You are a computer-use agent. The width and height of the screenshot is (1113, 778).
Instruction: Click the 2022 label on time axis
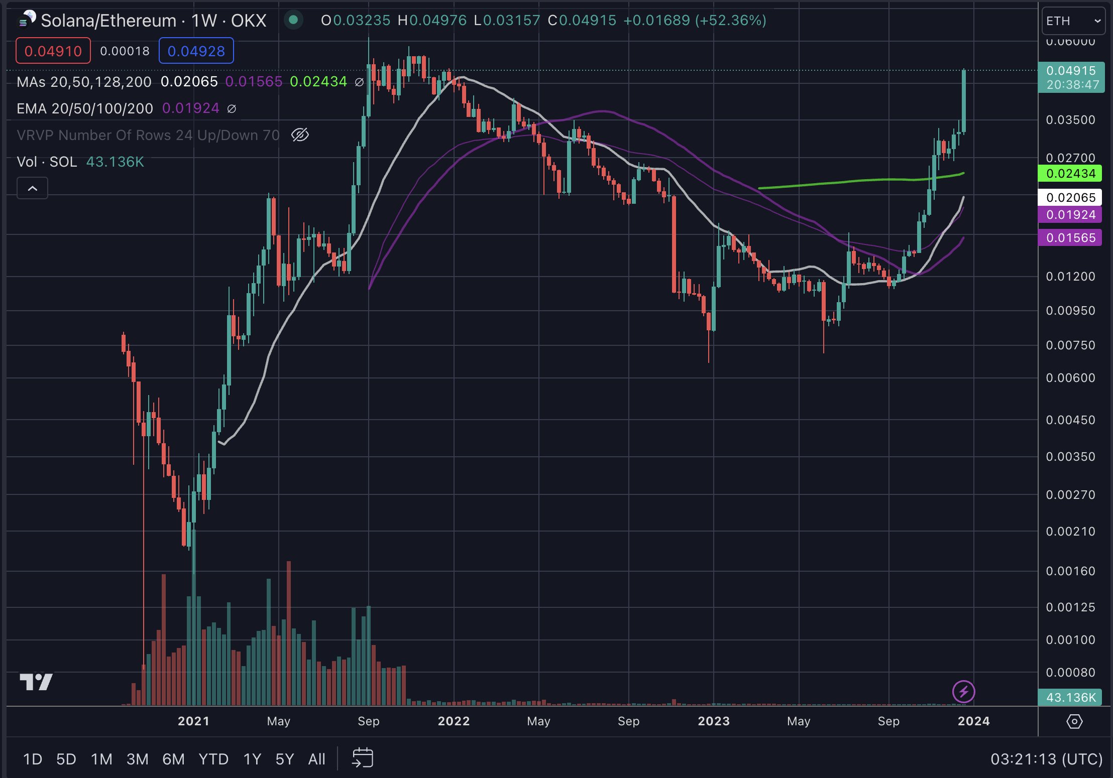click(x=454, y=721)
